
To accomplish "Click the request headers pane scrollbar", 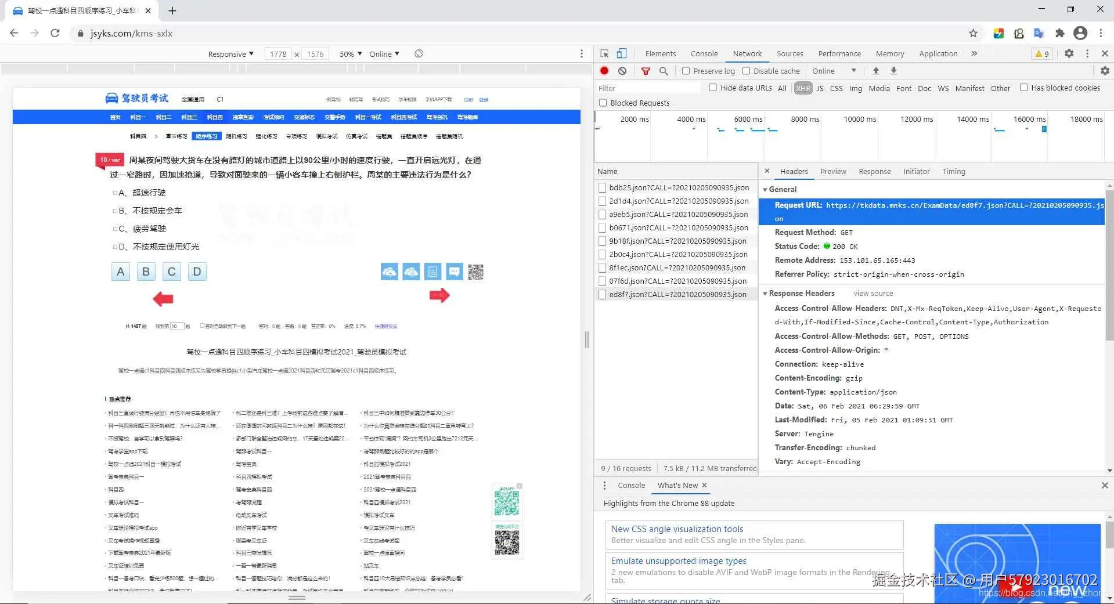I will point(1109,264).
